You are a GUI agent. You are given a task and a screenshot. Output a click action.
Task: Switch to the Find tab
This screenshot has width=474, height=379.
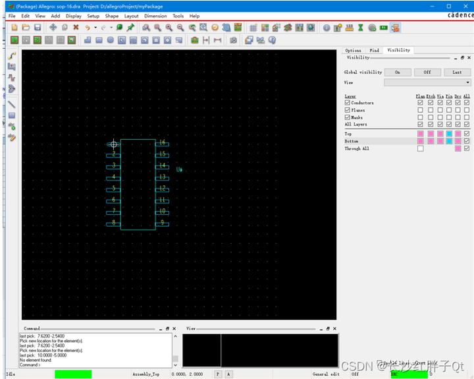(x=374, y=50)
